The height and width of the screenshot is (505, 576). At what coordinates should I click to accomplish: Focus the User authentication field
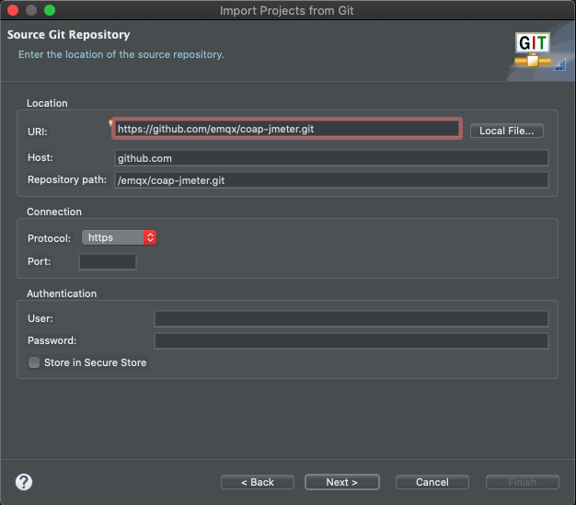point(351,318)
